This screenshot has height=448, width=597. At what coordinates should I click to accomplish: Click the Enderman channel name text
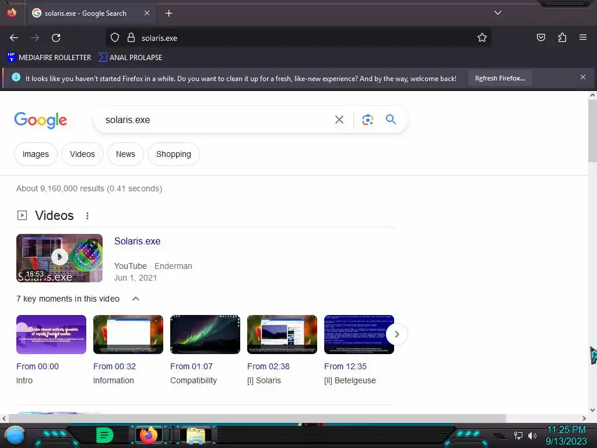[173, 266]
